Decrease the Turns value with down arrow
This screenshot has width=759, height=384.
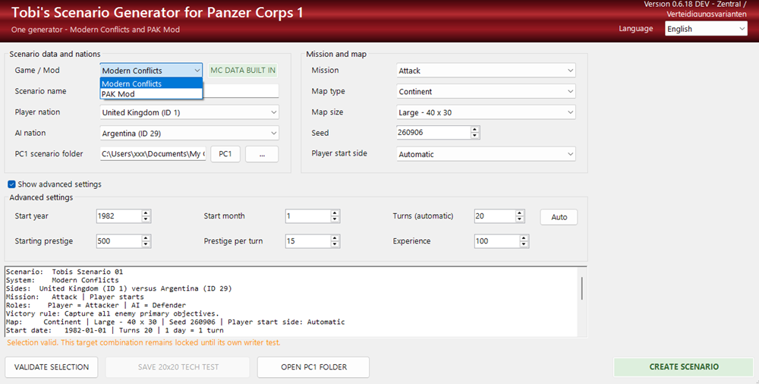[520, 219]
